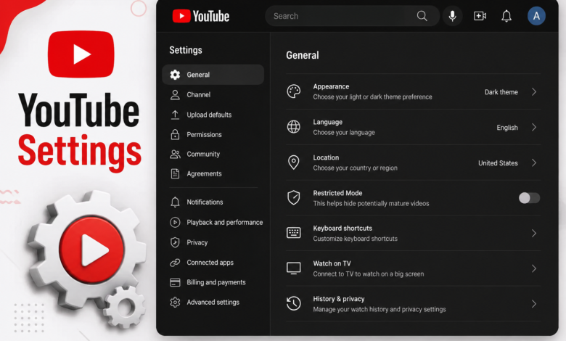The image size is (566, 341).
Task: Open Advanced settings label
Action: point(213,302)
